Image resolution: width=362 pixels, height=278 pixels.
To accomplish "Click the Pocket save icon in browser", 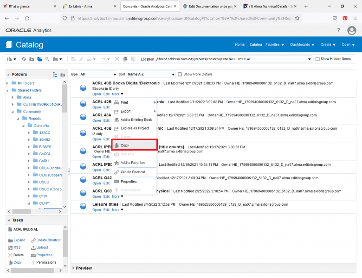I will coord(335,18).
